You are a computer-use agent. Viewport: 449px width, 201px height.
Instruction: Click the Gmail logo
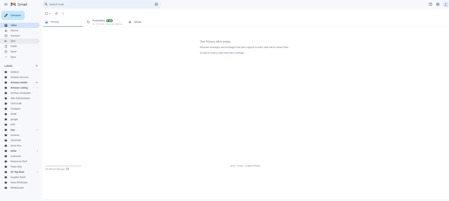(x=19, y=4)
